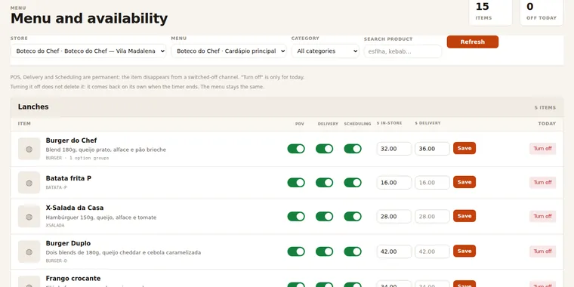Toggle Delivery switch for Burger do Chef
Image resolution: width=574 pixels, height=287 pixels.
tap(324, 149)
